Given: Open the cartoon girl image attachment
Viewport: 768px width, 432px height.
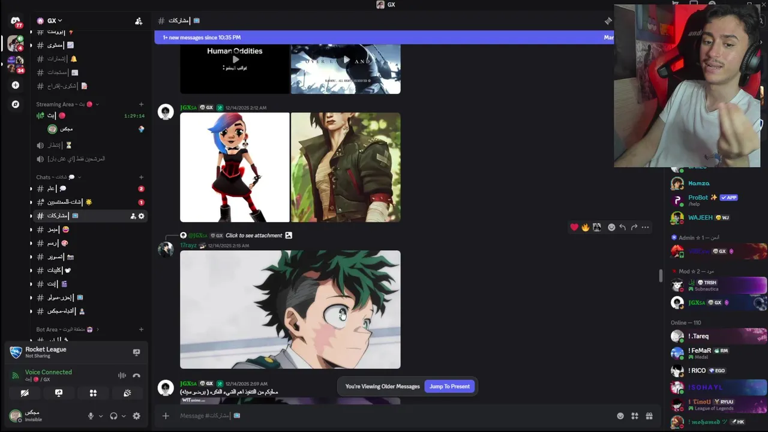Looking at the screenshot, I should pos(235,167).
